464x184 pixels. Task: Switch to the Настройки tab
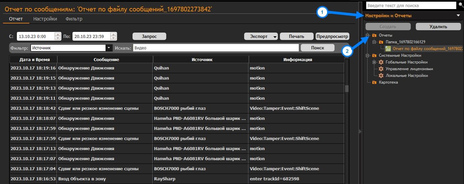tap(45, 19)
